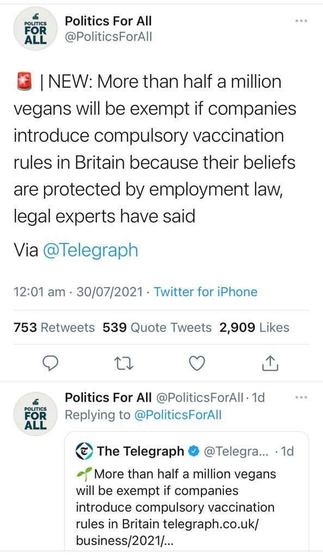Like the tweet with the heart icon

point(197,363)
